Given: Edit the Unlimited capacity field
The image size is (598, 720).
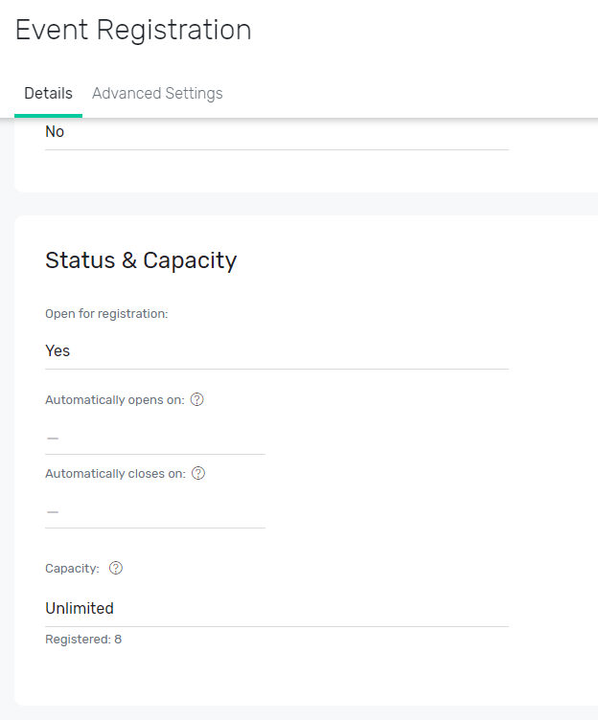Looking at the screenshot, I should tap(276, 609).
